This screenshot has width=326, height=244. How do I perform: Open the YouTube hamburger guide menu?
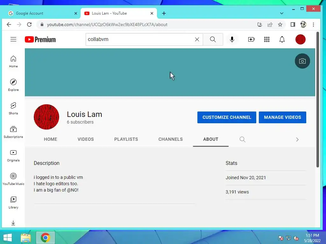(x=13, y=39)
